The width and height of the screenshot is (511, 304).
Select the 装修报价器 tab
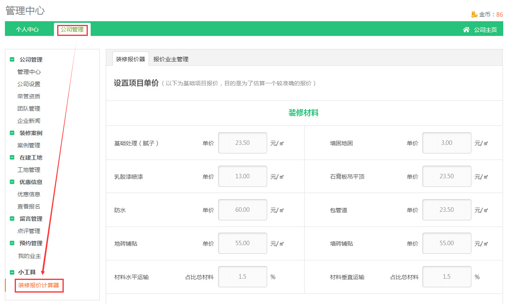point(130,59)
